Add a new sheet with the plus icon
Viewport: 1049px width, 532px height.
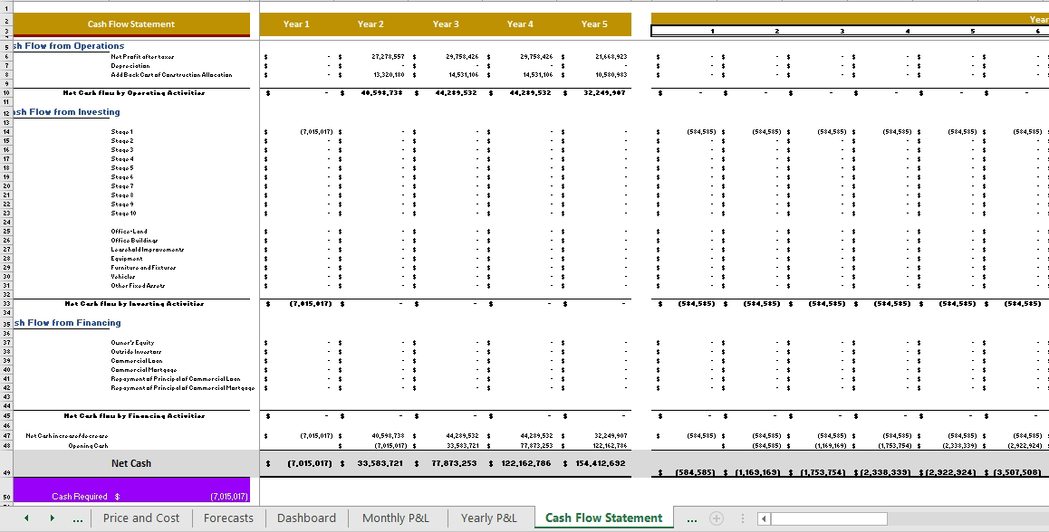coord(717,518)
